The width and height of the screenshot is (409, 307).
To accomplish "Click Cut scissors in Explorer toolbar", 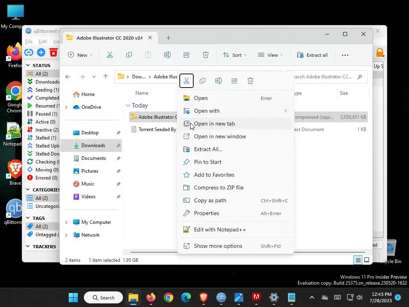I will (x=110, y=55).
